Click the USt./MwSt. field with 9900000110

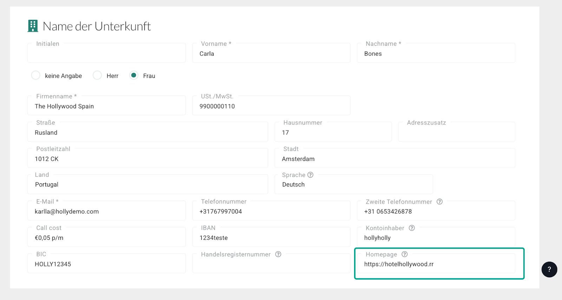tap(271, 105)
